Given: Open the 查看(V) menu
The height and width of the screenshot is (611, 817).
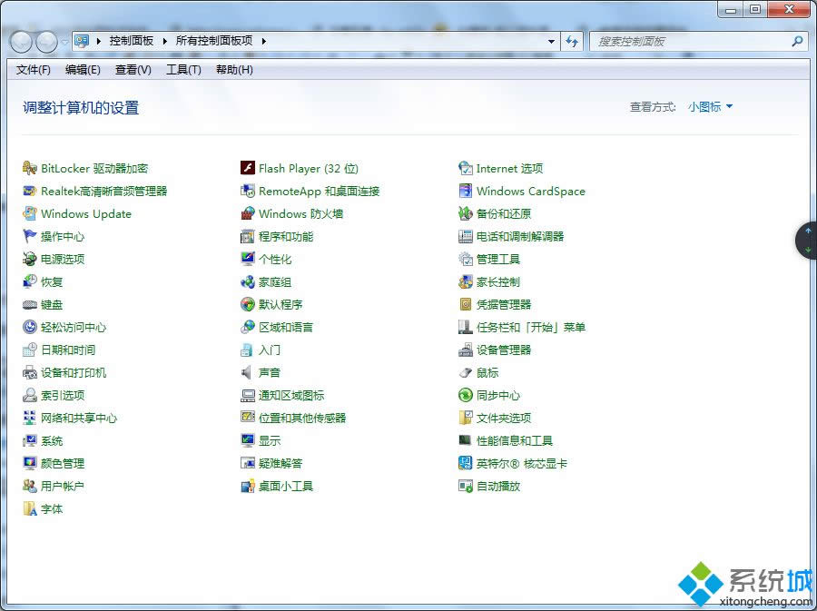Looking at the screenshot, I should (x=133, y=70).
